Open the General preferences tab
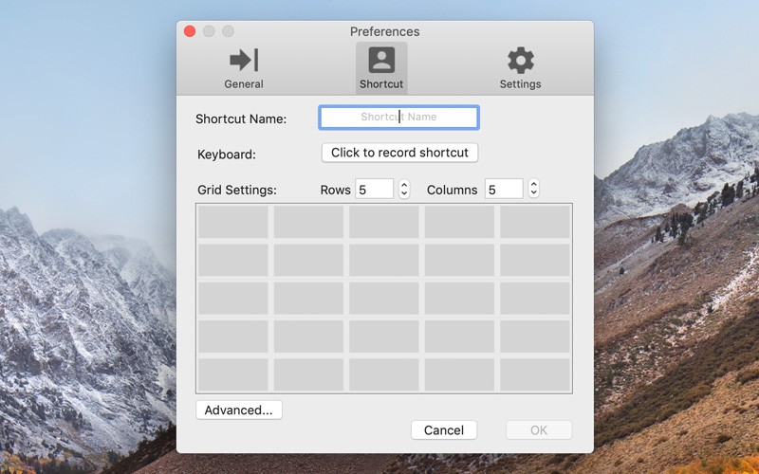Viewport: 759px width, 474px height. point(244,68)
